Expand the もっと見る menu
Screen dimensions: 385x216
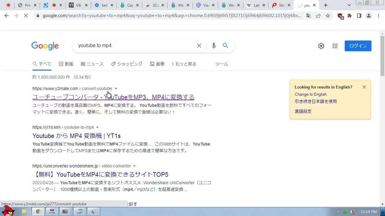184,64
